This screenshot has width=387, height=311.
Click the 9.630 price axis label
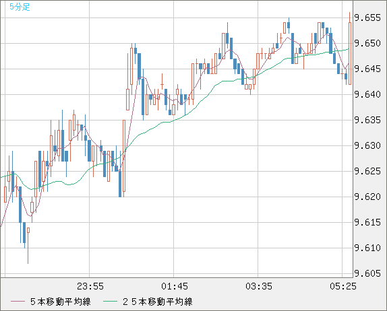pyautogui.click(x=367, y=145)
